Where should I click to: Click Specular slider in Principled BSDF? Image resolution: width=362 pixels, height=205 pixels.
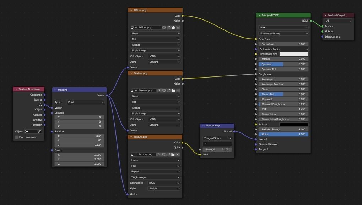[283, 64]
